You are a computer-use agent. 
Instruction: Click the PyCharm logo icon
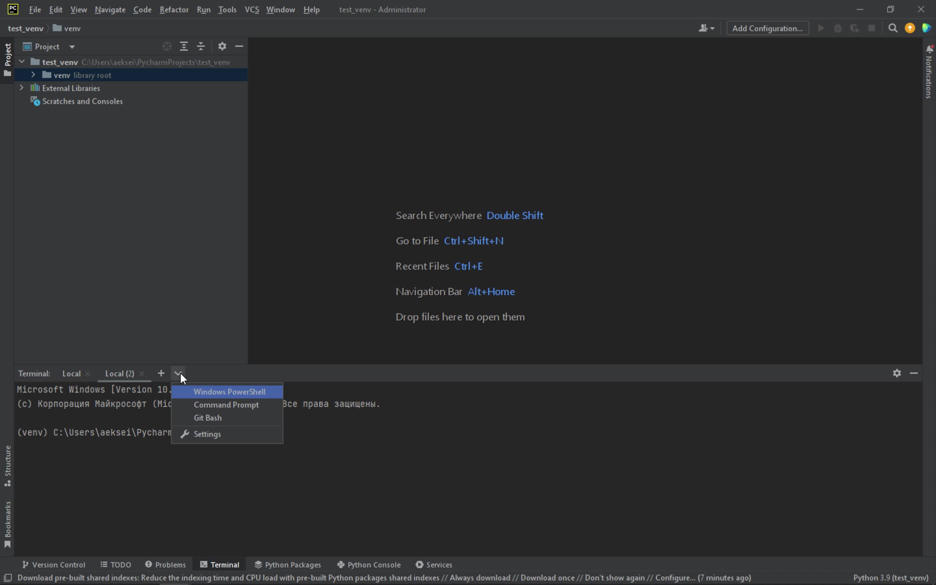point(13,9)
